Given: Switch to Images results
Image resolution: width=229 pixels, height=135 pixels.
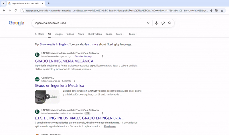Looking at the screenshot, I should point(59,34).
